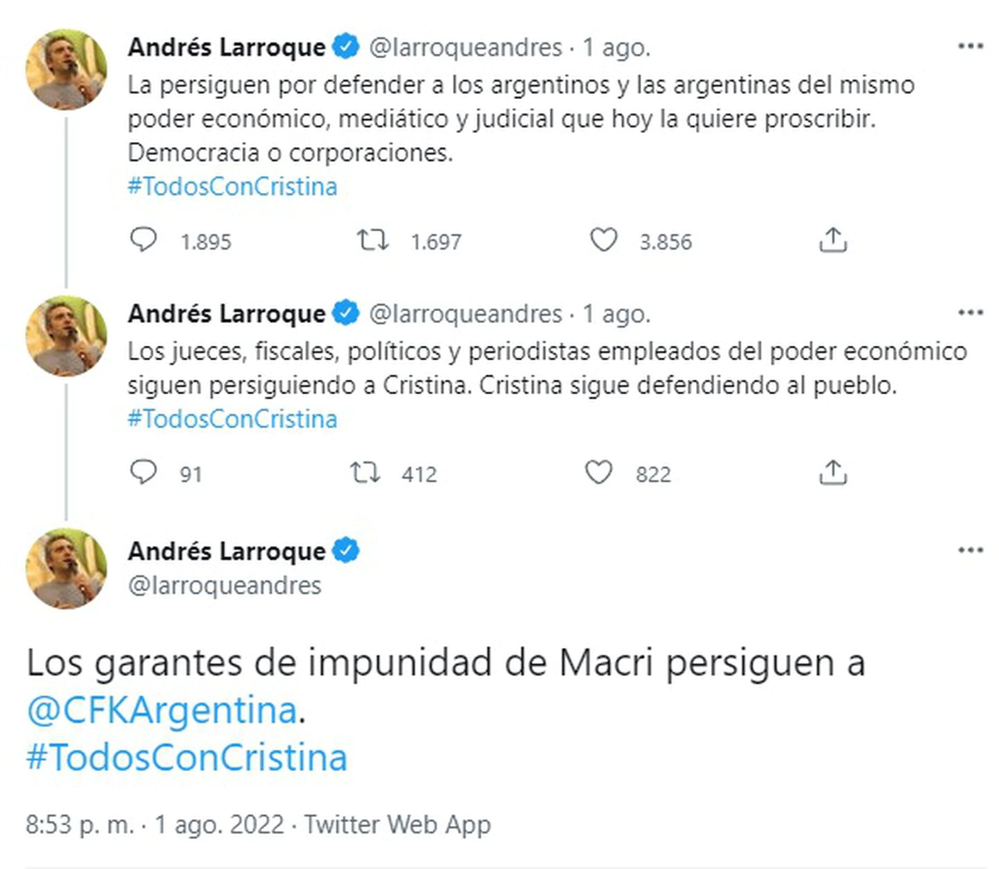Click the @larroqueandres handle below the name
The image size is (999, 869).
(x=224, y=585)
